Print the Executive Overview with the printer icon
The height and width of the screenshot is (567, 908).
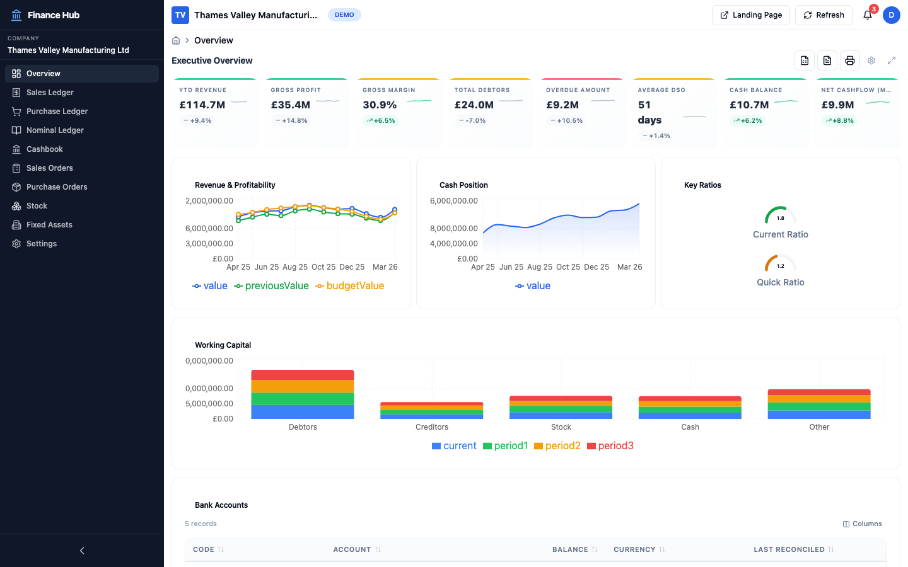point(850,60)
